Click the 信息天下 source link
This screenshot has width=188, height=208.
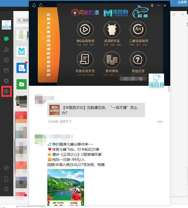tap(66, 121)
